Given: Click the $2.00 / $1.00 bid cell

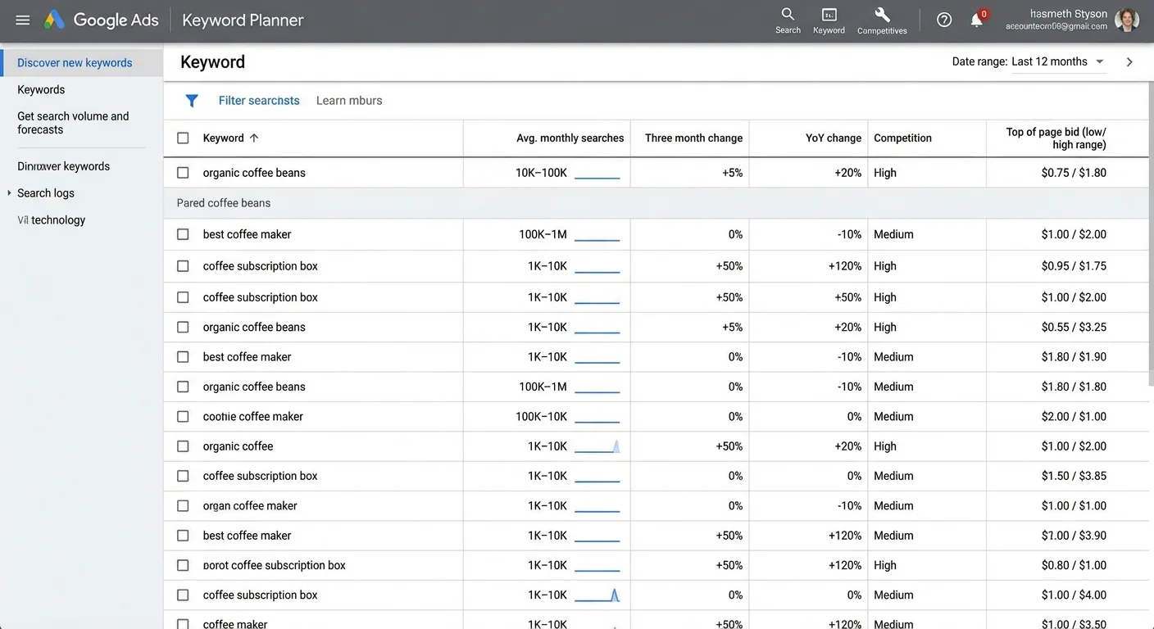Looking at the screenshot, I should click(1074, 416).
